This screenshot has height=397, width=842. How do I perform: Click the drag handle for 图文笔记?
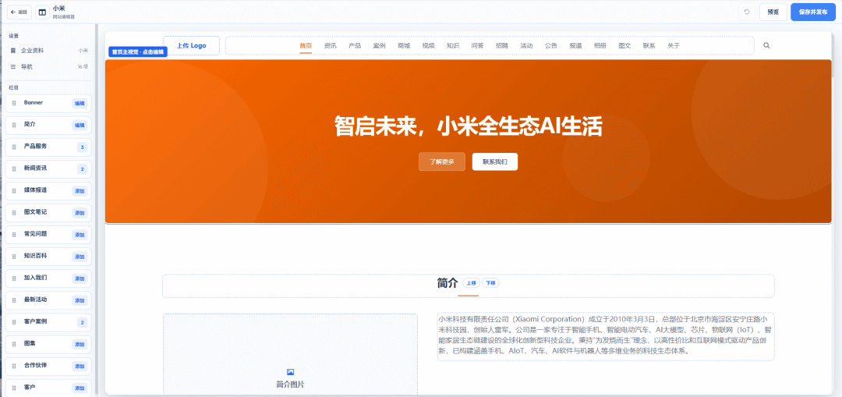point(15,213)
